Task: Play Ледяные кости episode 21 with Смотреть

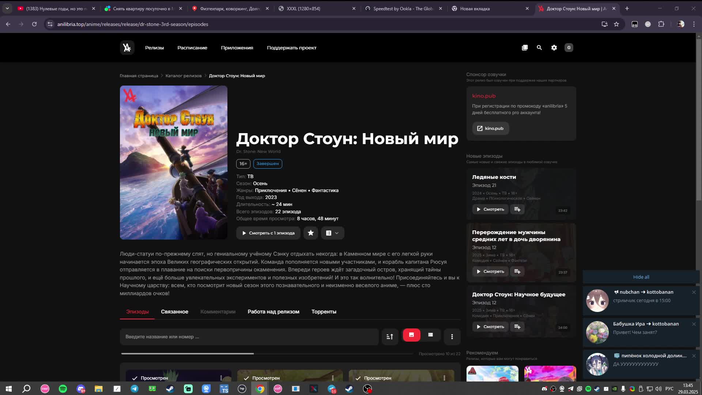Action: [x=490, y=209]
